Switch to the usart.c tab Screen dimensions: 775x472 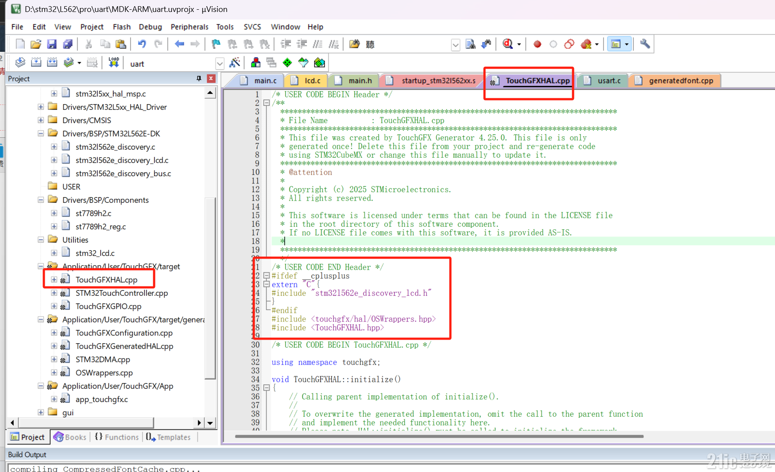click(x=602, y=81)
